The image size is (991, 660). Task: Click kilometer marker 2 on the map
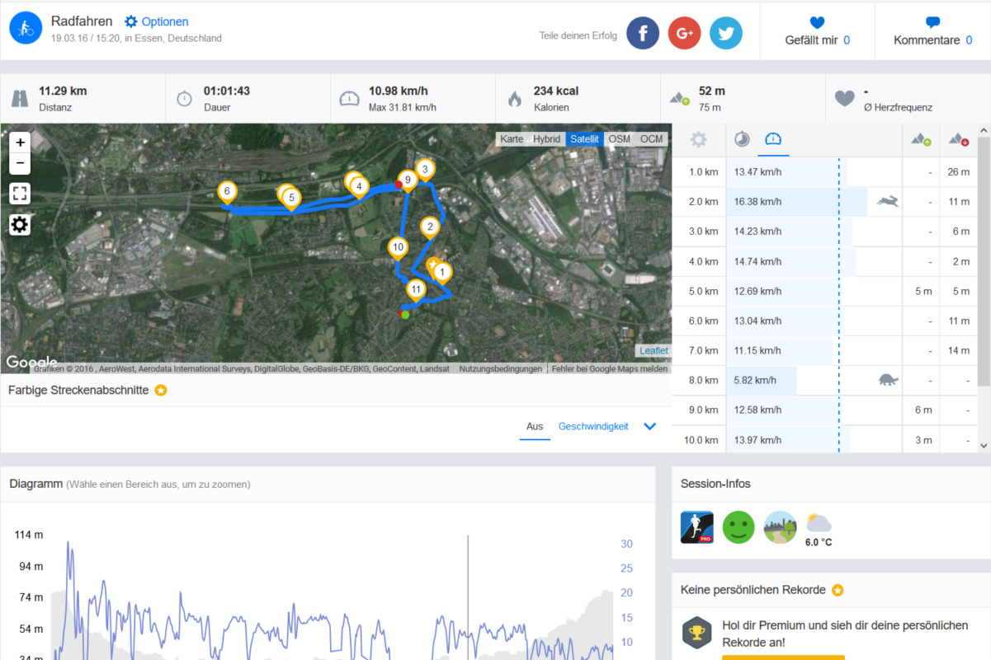(x=429, y=227)
